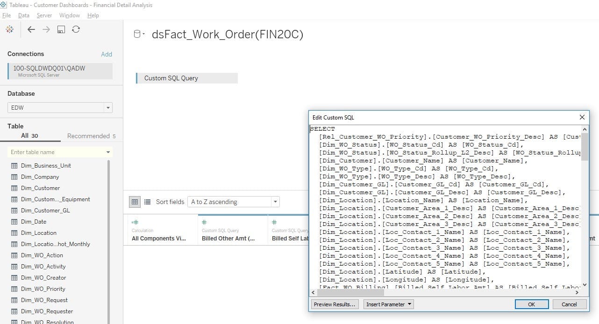Select Dim_Locatio...hot_Monthly table
Viewport: 599px width, 324px height.
(x=55, y=244)
